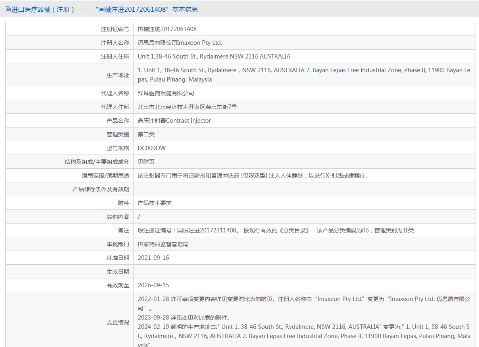479x347 pixels.
Task: Select the '注册人住所' label
Action: (x=115, y=56)
